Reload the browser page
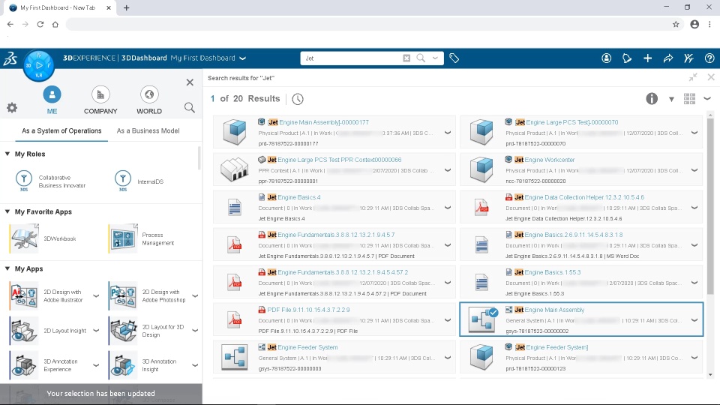 40,24
